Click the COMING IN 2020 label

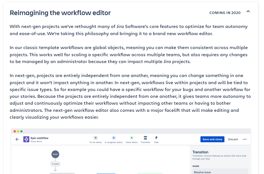pos(225,13)
